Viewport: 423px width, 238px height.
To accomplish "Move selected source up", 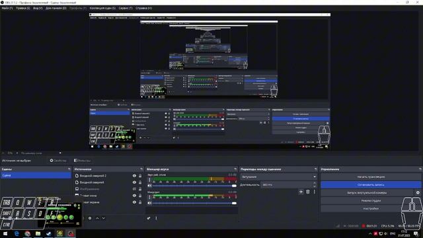I will 97,218.
